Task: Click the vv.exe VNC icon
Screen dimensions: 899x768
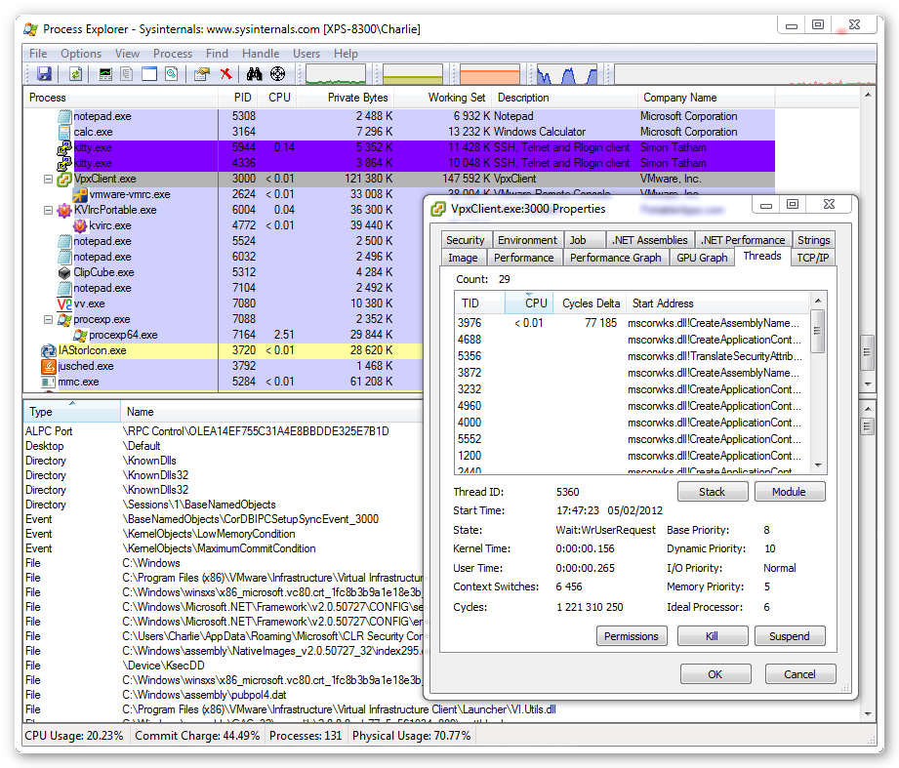Action: [x=64, y=303]
